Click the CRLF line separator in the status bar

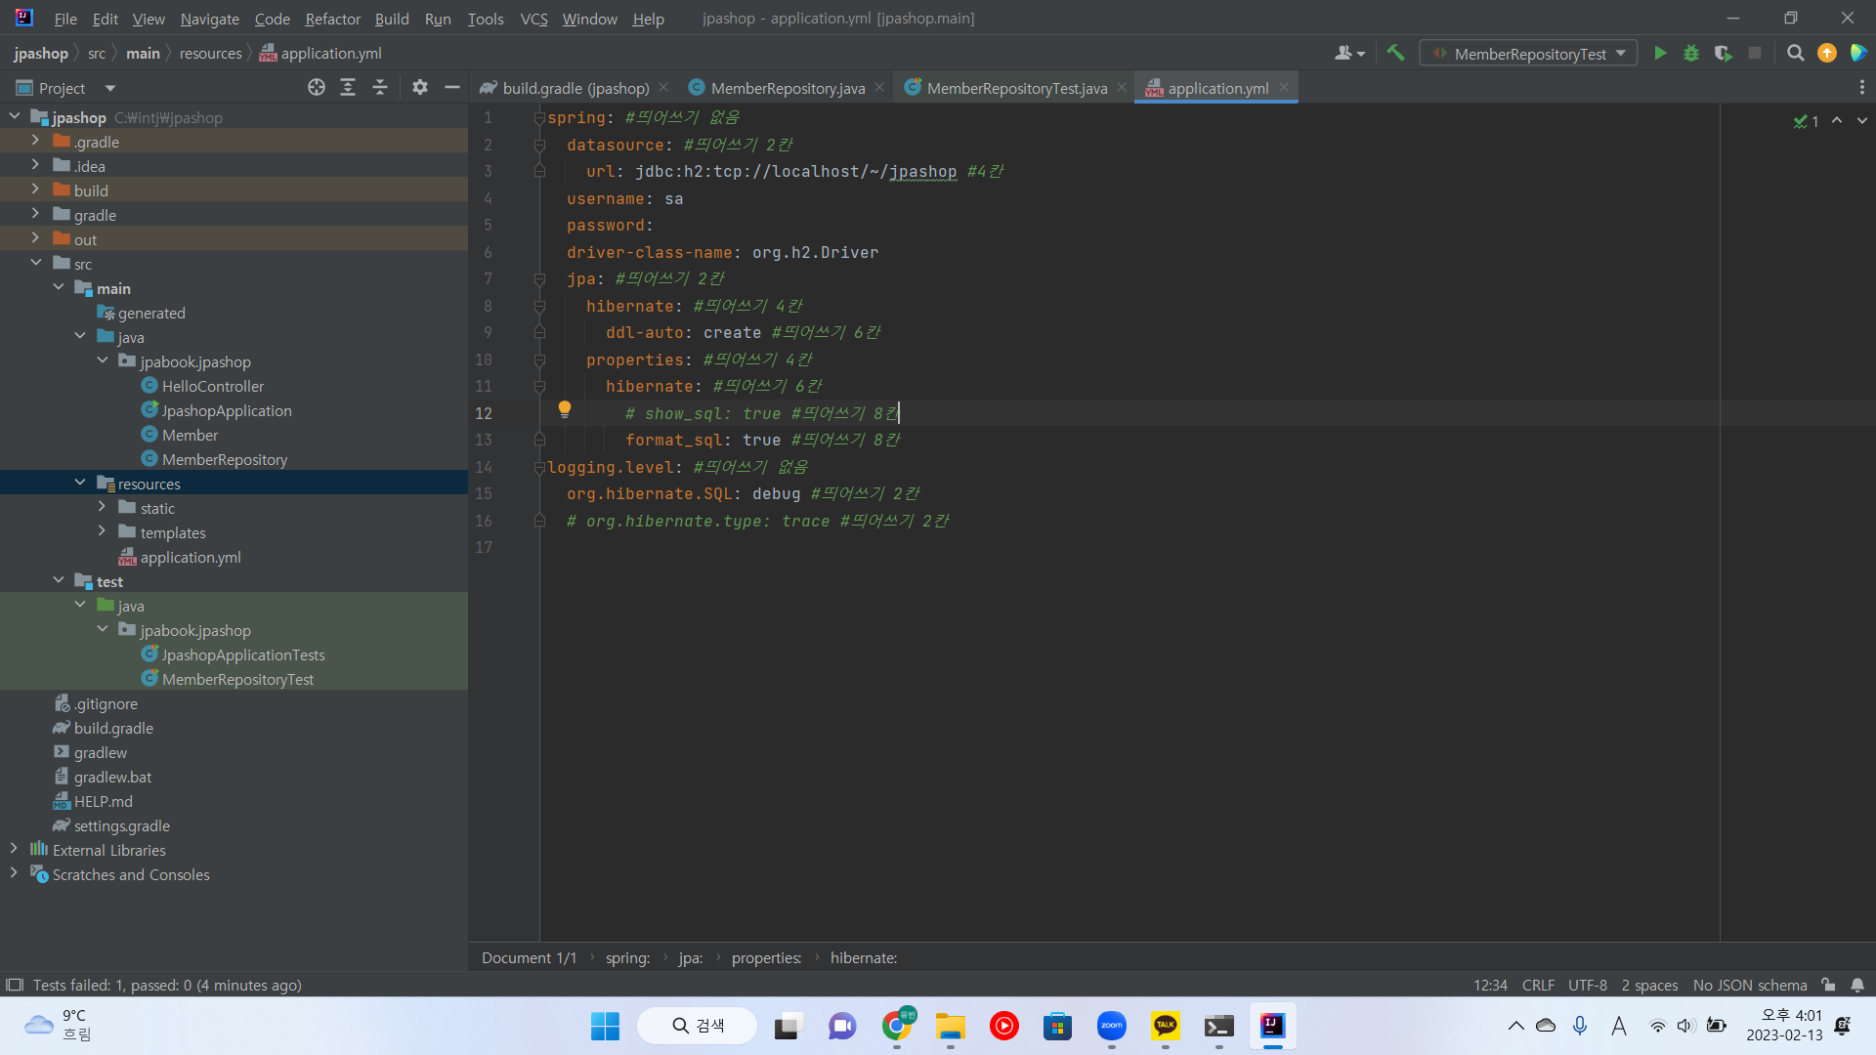click(1538, 985)
